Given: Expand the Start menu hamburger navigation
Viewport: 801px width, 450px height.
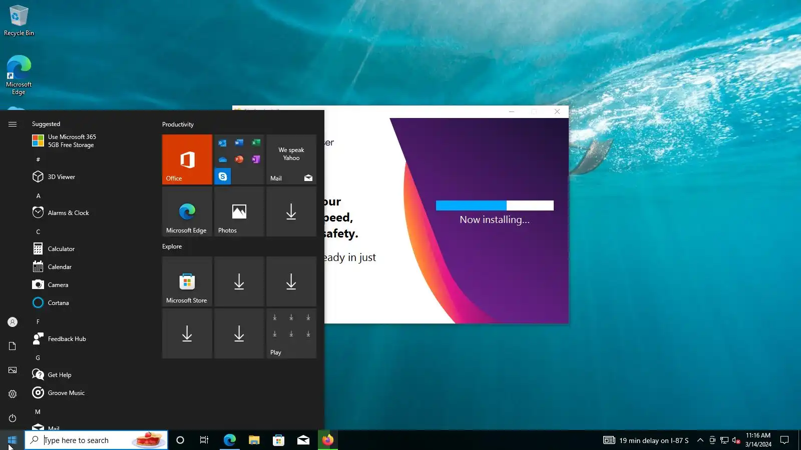Looking at the screenshot, I should [13, 124].
